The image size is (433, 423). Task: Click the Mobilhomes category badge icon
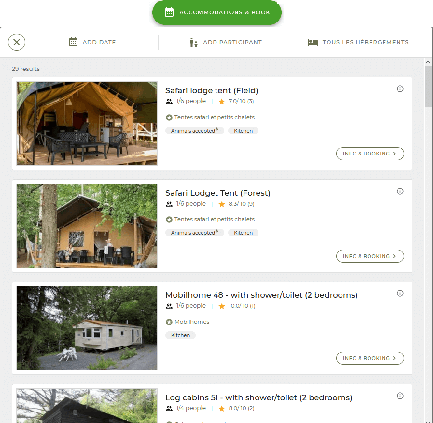[169, 322]
